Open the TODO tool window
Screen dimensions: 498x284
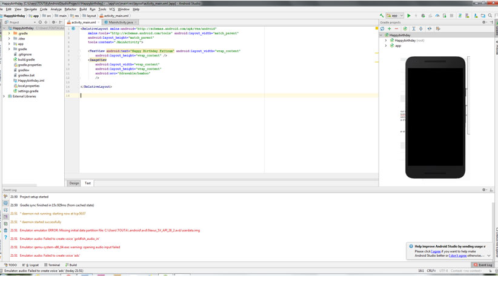[x=10, y=265]
